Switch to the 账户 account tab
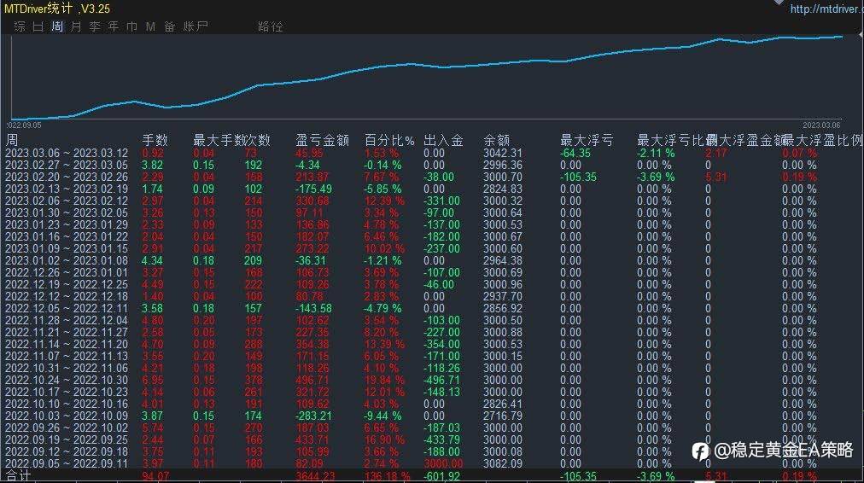The height and width of the screenshot is (483, 864). click(196, 26)
